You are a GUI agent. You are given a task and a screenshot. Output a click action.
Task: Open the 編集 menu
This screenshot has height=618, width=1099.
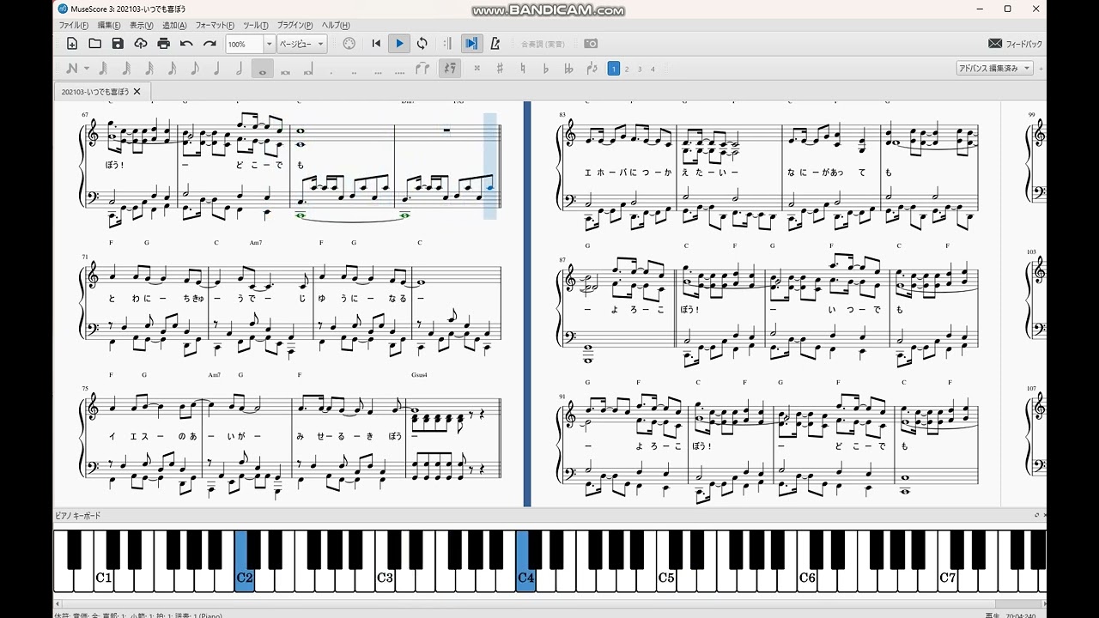(x=109, y=26)
